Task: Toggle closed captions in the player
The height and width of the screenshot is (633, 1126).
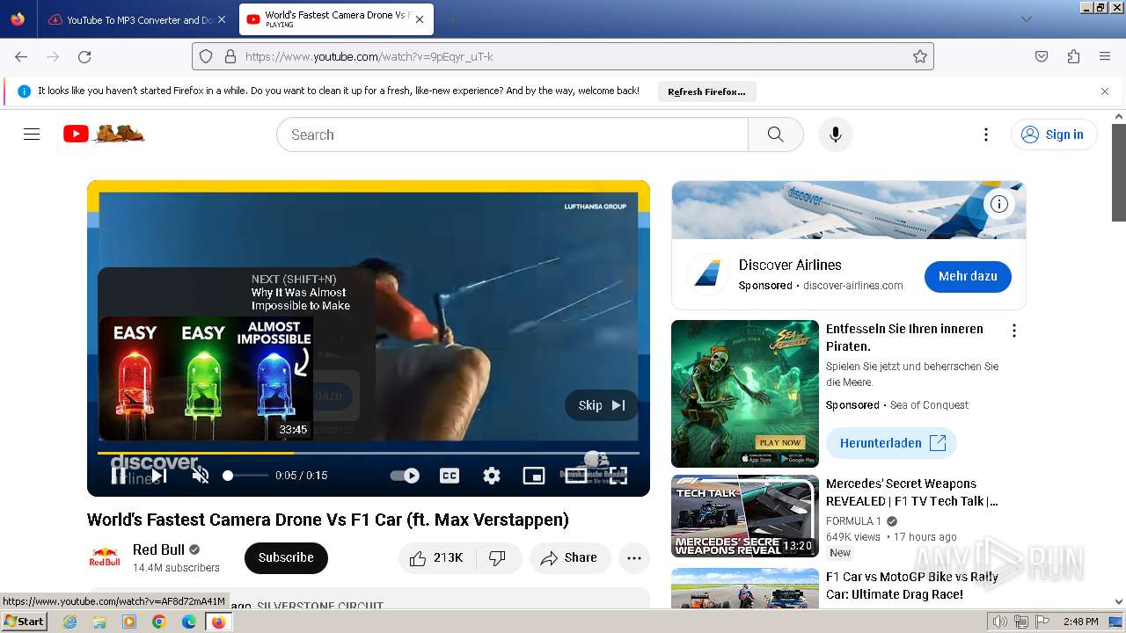Action: (450, 476)
